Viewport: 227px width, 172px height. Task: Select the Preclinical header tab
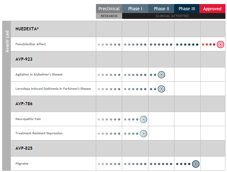[x=109, y=9]
